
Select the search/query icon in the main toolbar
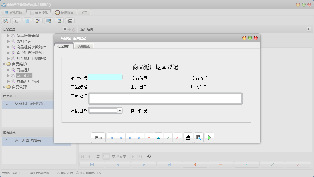pyautogui.click(x=6, y=21)
